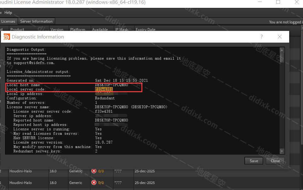Switch to the Licenses tab
The image size is (303, 190).
pos(8,21)
